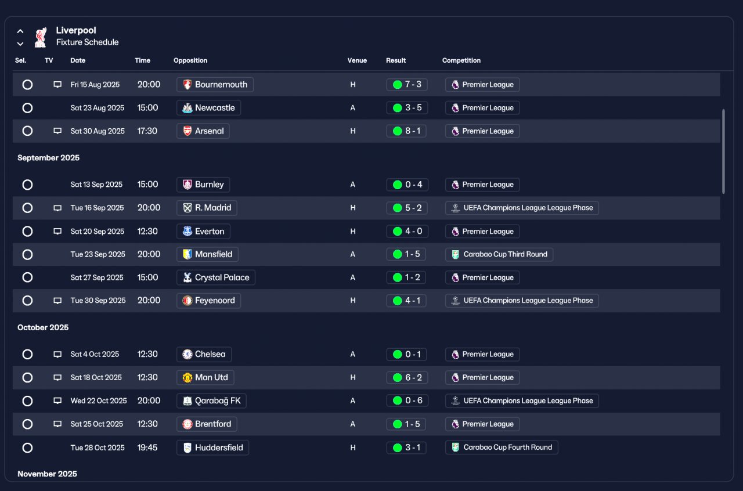
Task: Click the Liverpool club crest icon
Action: tap(40, 37)
